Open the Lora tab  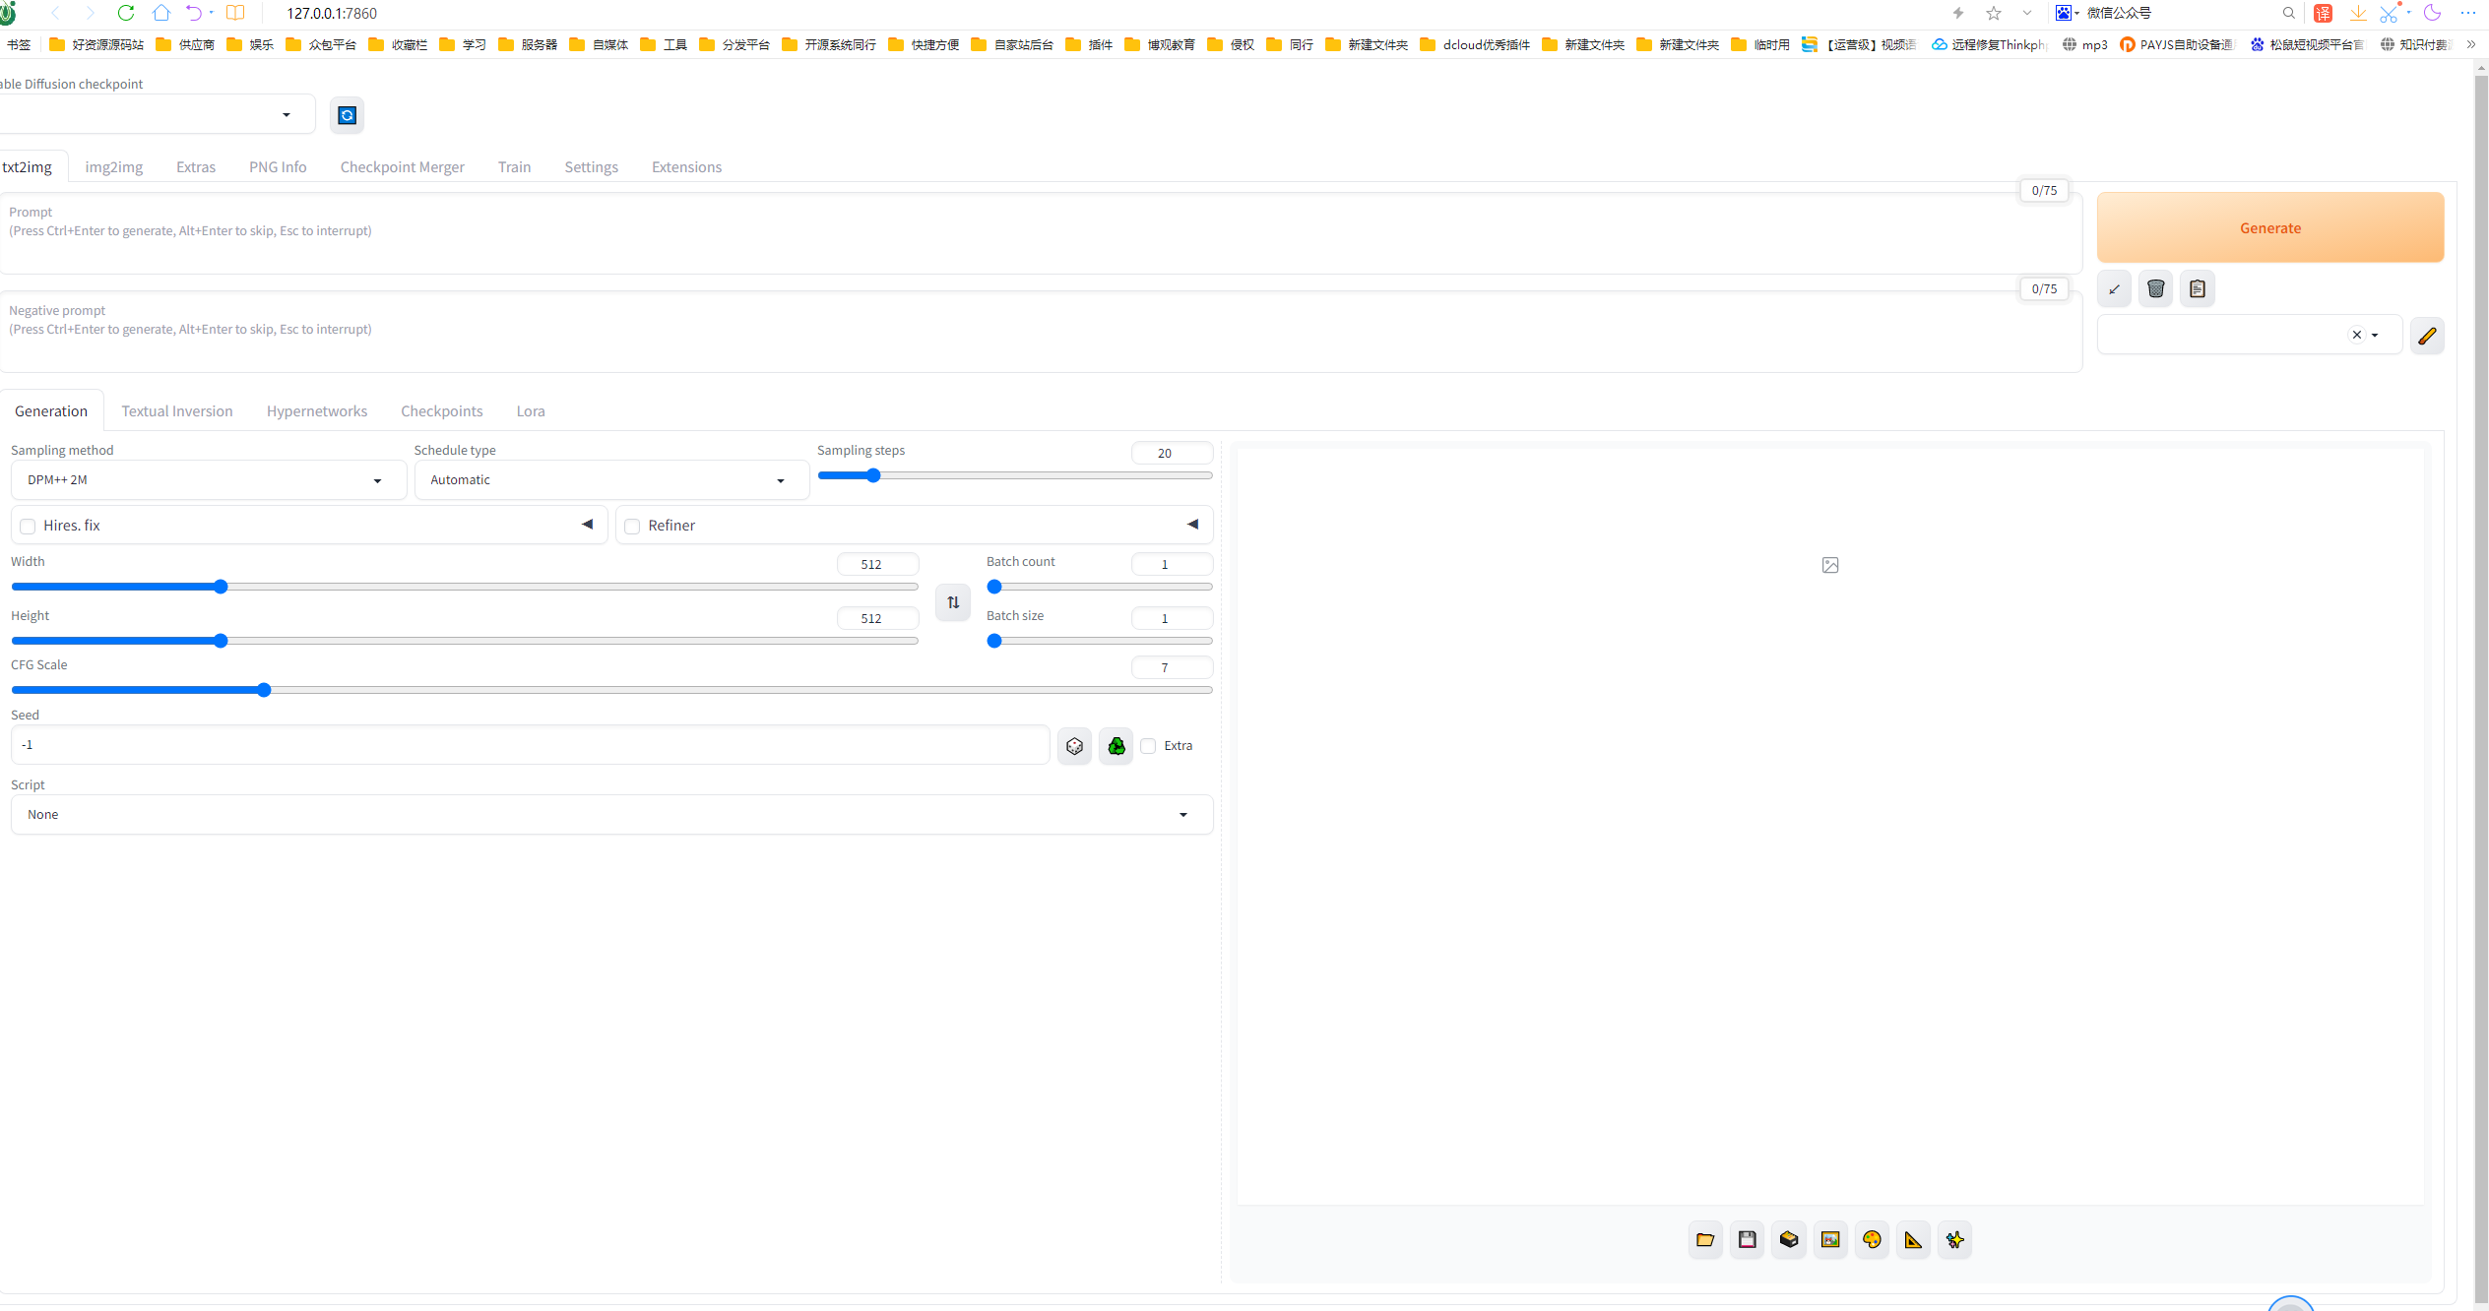point(530,411)
